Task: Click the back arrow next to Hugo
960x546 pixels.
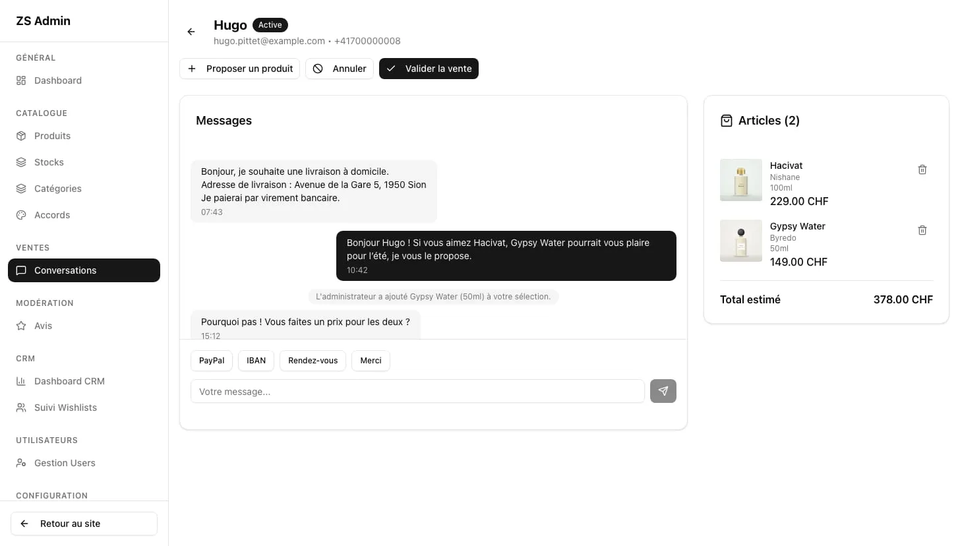Action: click(x=191, y=32)
